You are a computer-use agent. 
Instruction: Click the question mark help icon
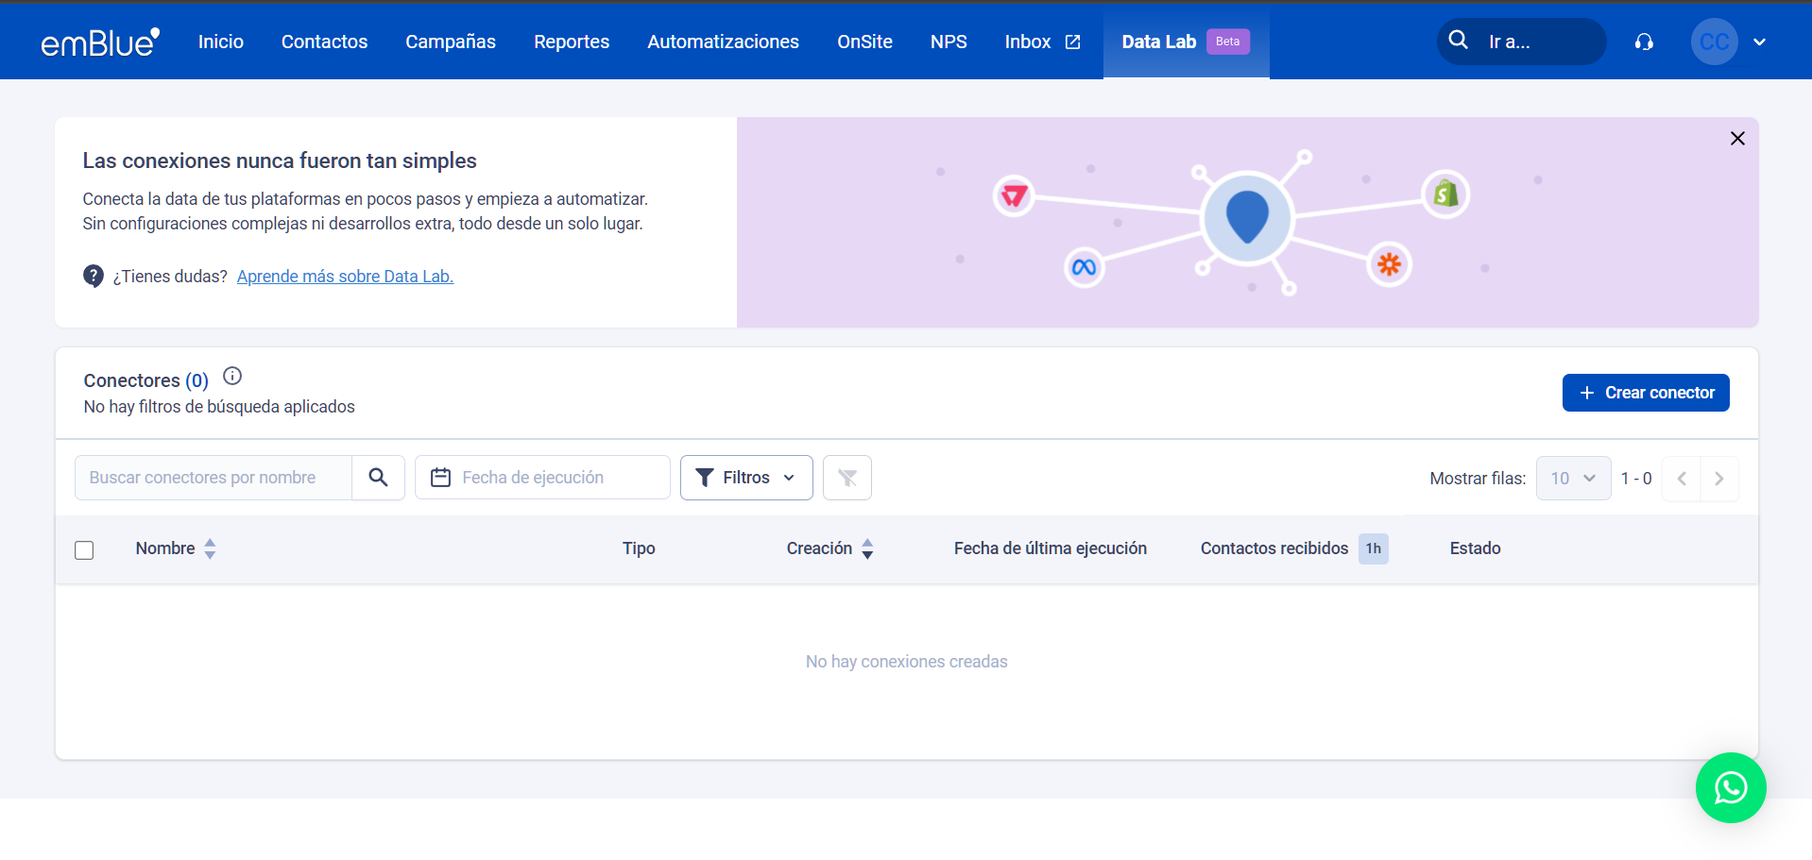(94, 277)
